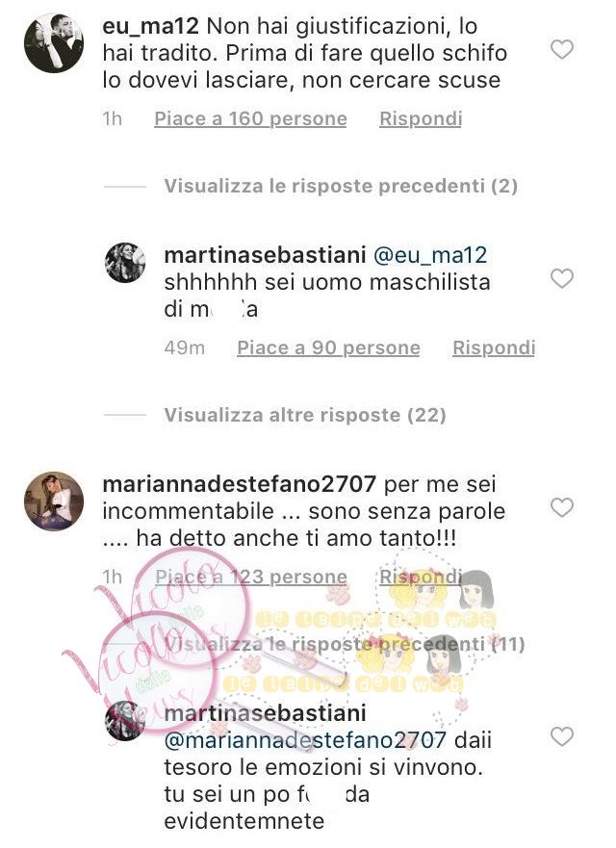
Task: Open martinasebastiani's avatar in the first reply
Action: click(x=125, y=263)
